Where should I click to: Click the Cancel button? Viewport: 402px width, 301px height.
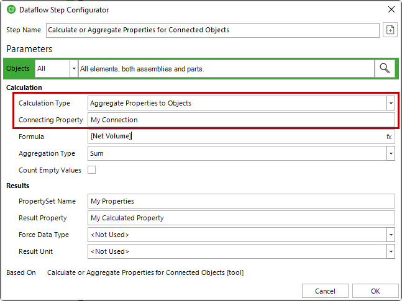tap(325, 291)
